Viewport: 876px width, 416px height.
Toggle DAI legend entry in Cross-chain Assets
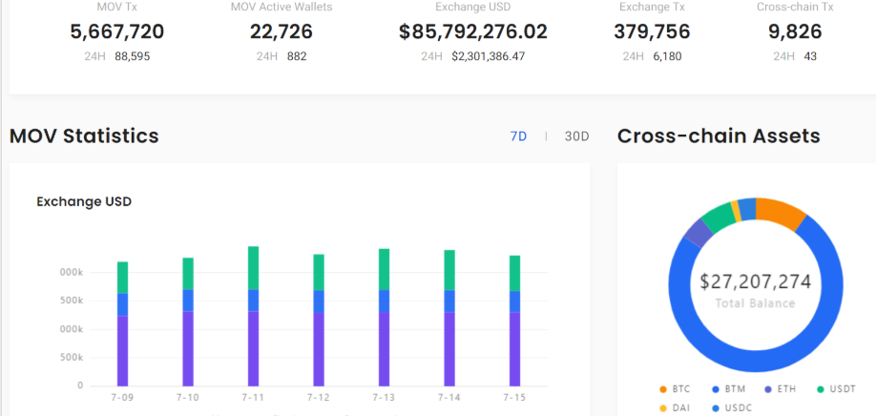[674, 408]
